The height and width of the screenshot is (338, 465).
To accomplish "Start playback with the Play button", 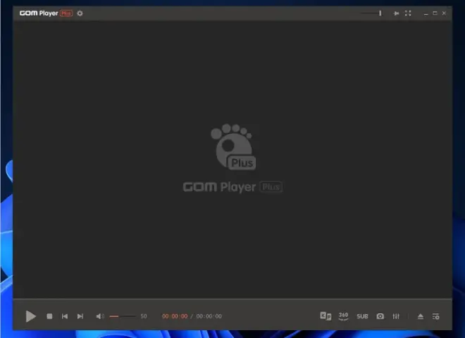I will pos(30,316).
